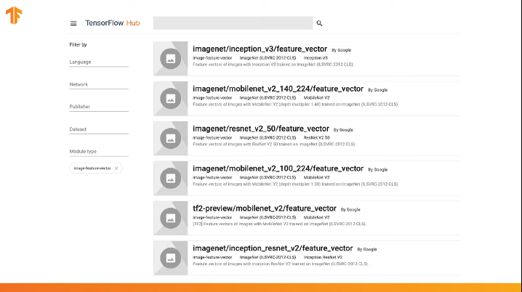Click the inception_resnet_v2 description text
This screenshot has height=292, width=522.
[x=281, y=264]
